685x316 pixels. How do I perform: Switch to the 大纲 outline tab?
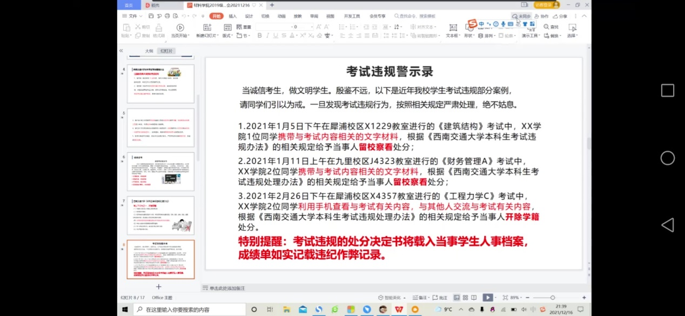point(149,51)
